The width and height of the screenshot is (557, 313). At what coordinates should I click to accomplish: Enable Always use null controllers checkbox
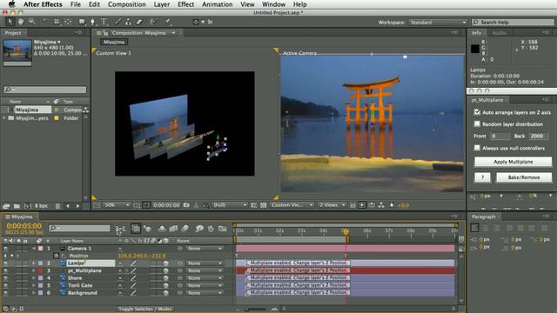coord(477,148)
